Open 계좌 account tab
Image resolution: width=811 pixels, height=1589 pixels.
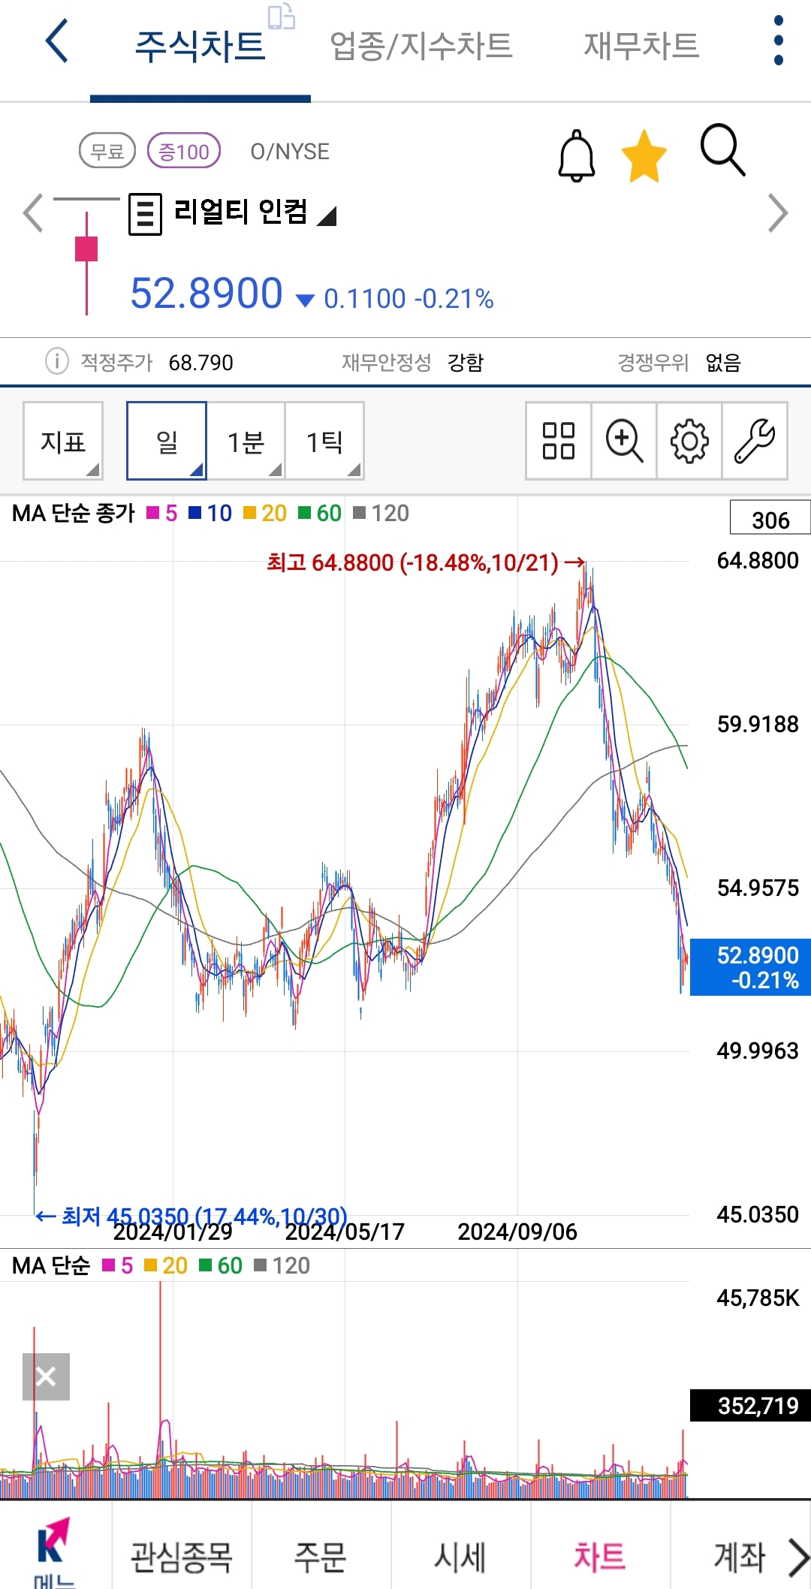pos(740,1556)
